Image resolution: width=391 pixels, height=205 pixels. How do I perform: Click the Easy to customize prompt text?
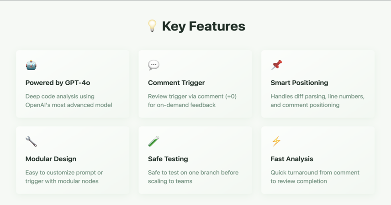(x=64, y=177)
